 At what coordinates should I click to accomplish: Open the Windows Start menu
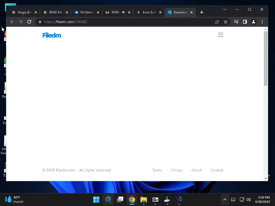click(96, 200)
